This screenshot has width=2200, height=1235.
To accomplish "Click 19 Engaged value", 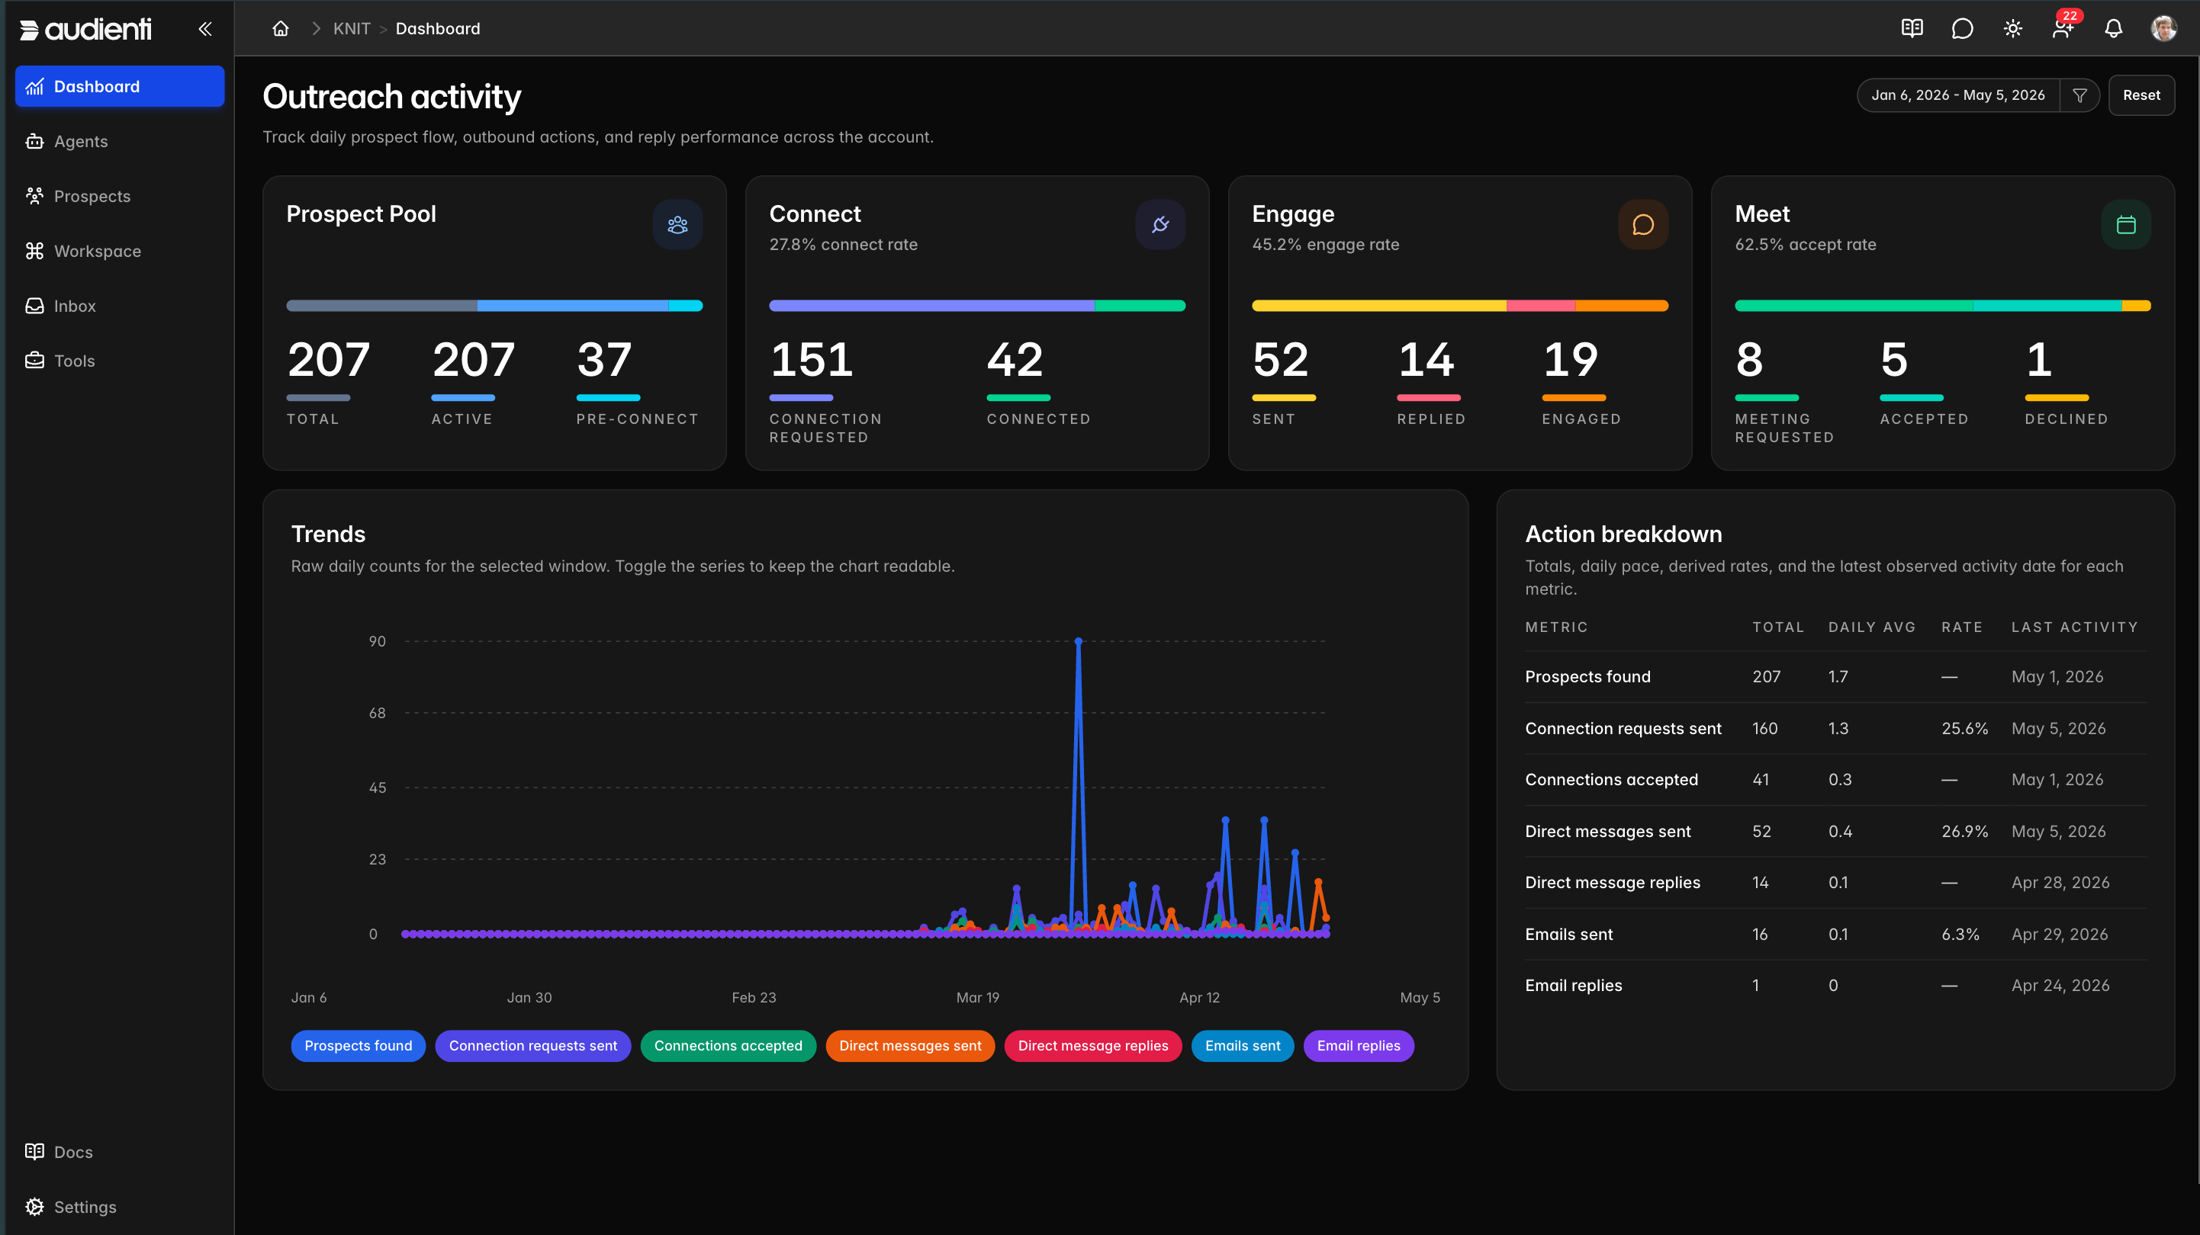I will tap(1570, 359).
